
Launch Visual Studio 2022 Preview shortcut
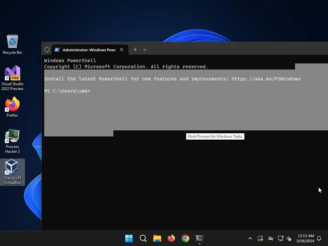coord(12,78)
